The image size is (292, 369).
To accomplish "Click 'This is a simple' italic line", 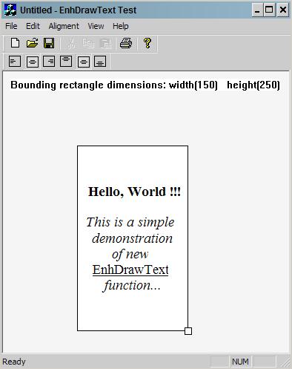I will (130, 222).
